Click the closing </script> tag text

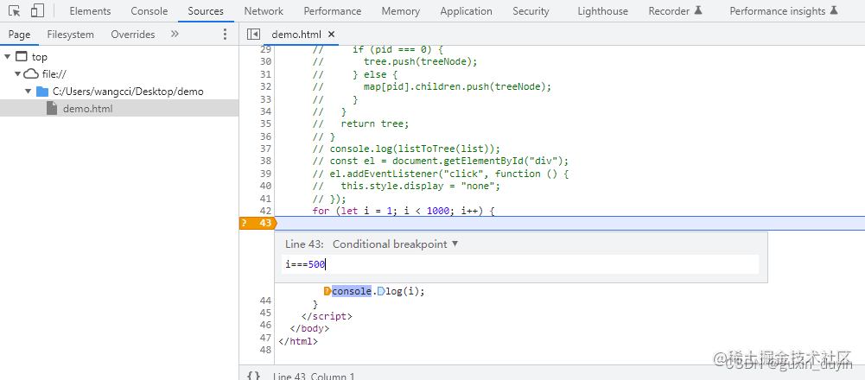(327, 316)
